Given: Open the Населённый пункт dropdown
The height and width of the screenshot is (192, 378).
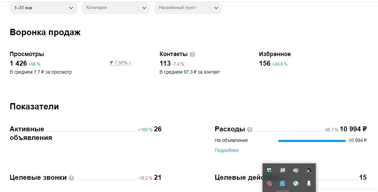Looking at the screenshot, I should [188, 8].
